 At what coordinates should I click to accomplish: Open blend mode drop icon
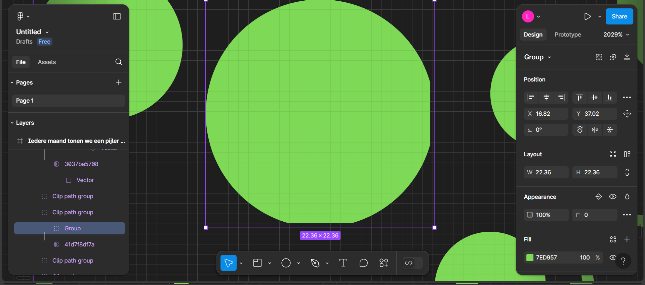627,197
